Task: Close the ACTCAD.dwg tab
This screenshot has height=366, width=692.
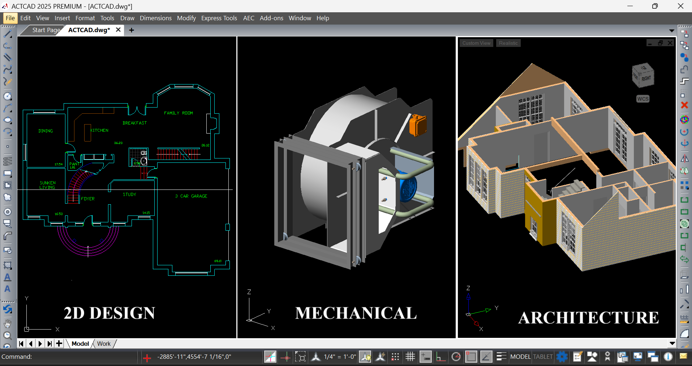Action: pos(118,30)
